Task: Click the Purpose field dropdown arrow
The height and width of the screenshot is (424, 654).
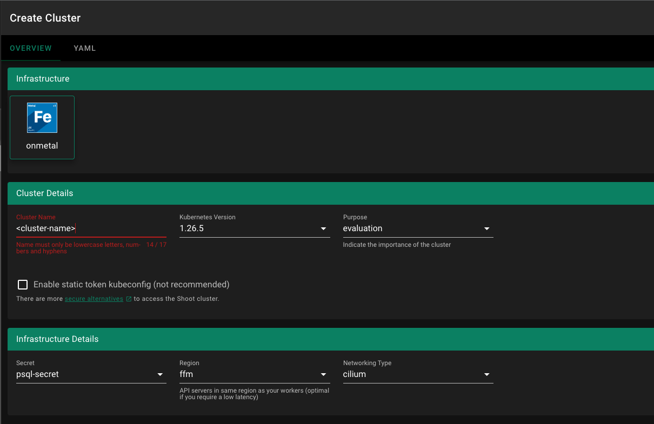Action: tap(486, 228)
